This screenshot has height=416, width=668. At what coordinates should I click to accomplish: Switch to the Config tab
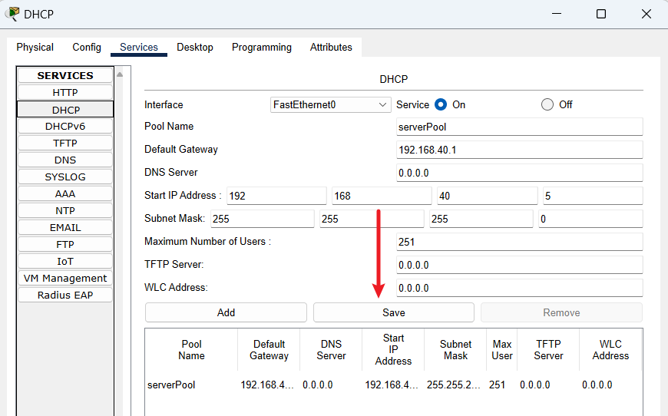pyautogui.click(x=87, y=48)
